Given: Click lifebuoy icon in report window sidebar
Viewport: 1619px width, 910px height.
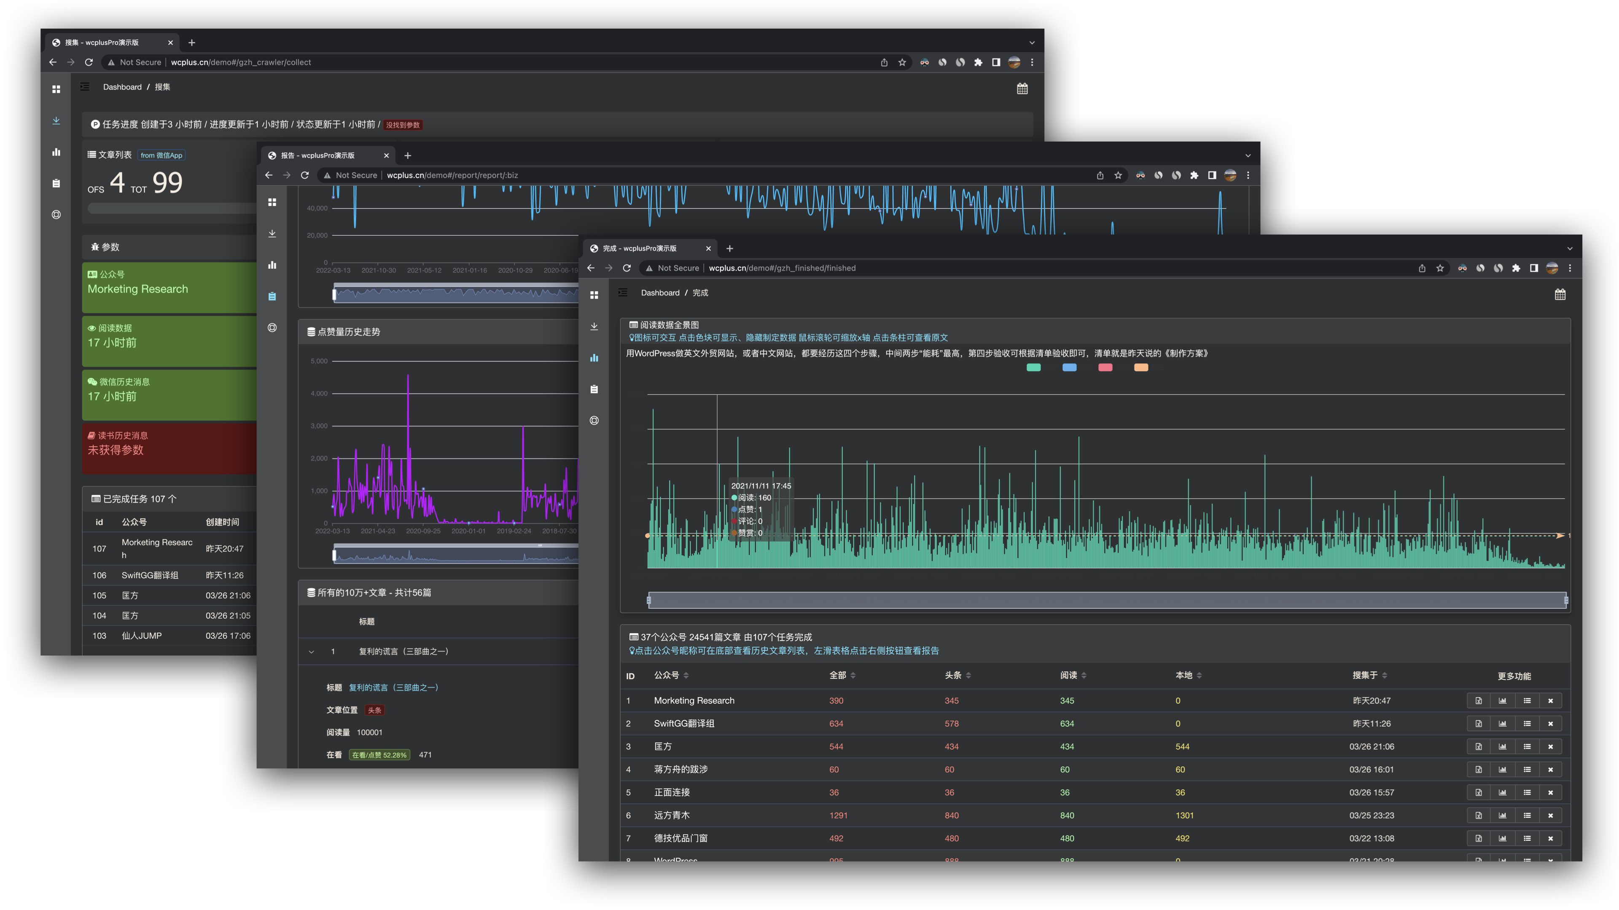Looking at the screenshot, I should point(272,328).
